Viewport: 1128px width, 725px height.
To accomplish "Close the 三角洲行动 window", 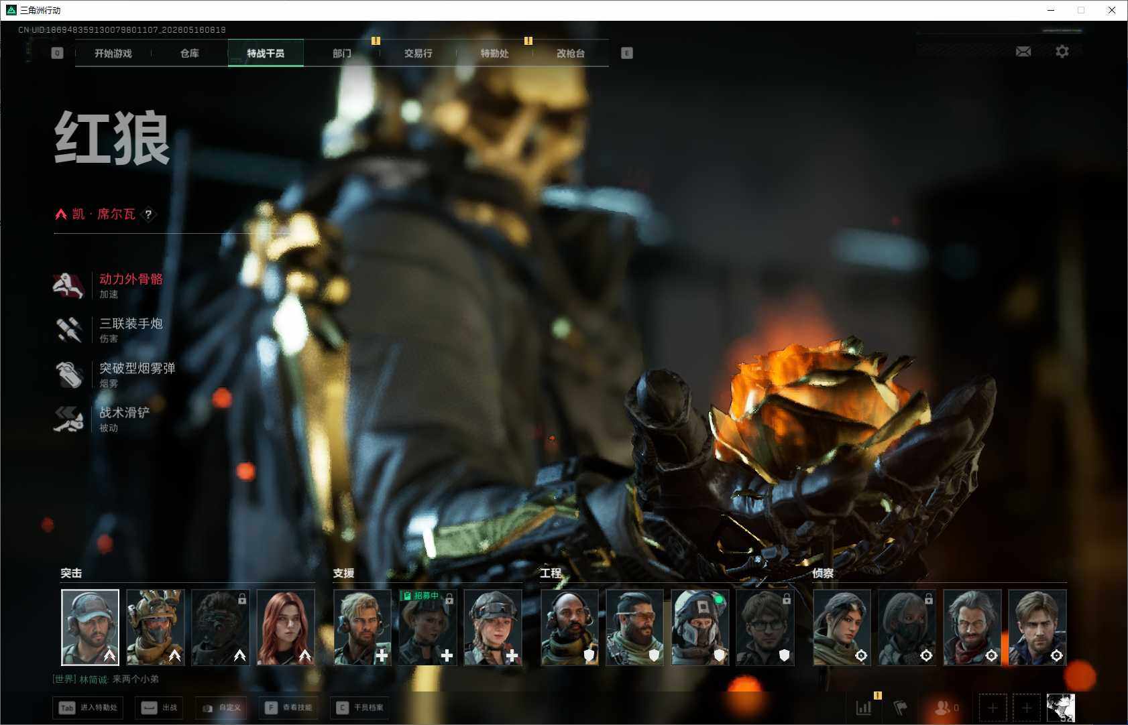I will 1112,10.
